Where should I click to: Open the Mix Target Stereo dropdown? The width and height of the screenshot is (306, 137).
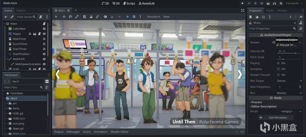[289, 81]
